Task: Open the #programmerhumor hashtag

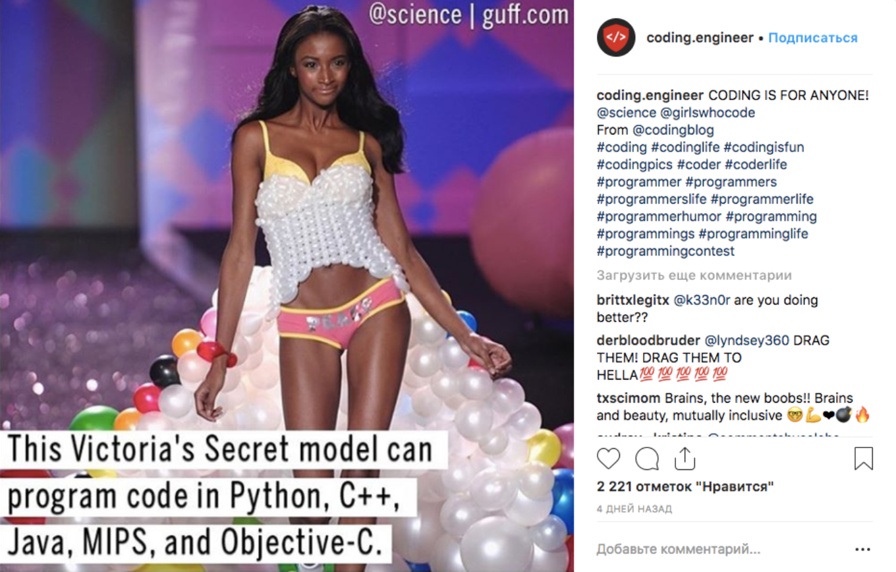Action: [x=659, y=216]
